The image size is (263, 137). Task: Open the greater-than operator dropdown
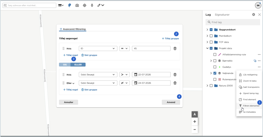click(124, 74)
